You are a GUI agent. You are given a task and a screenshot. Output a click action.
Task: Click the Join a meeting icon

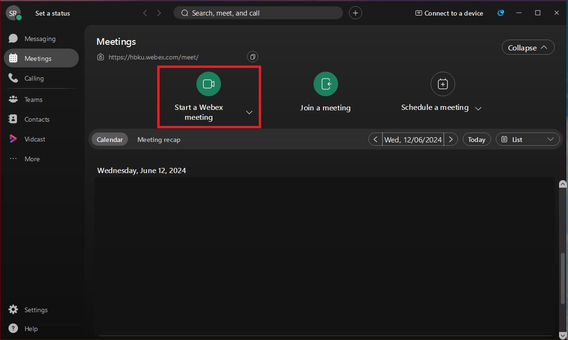326,84
